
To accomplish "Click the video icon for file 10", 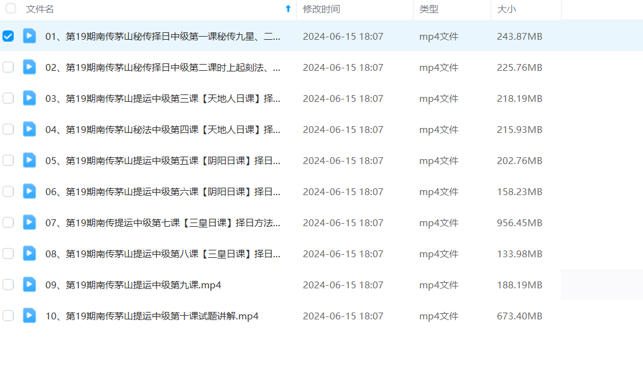I will (x=29, y=316).
